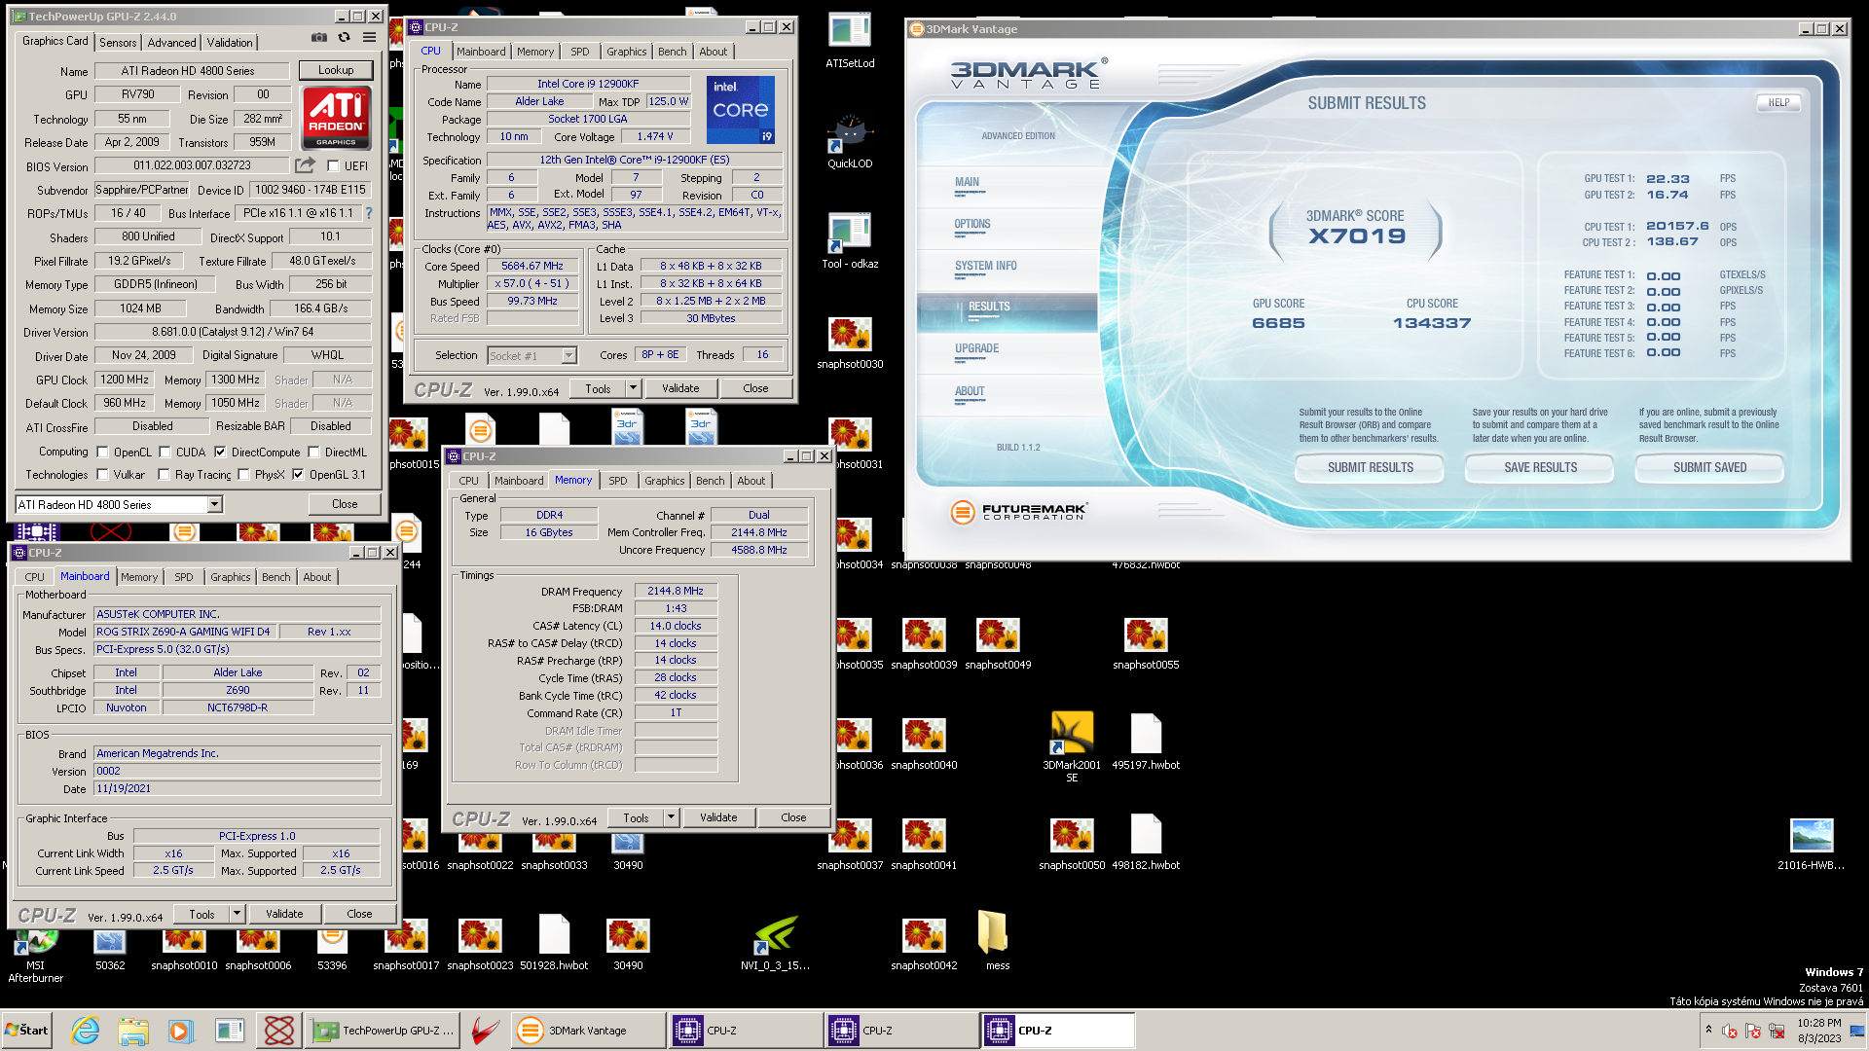Select the 501928.hwbot file icon
This screenshot has width=1869, height=1051.
(554, 941)
